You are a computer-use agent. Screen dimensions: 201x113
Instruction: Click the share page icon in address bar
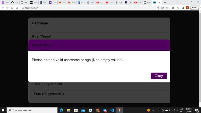(162, 8)
